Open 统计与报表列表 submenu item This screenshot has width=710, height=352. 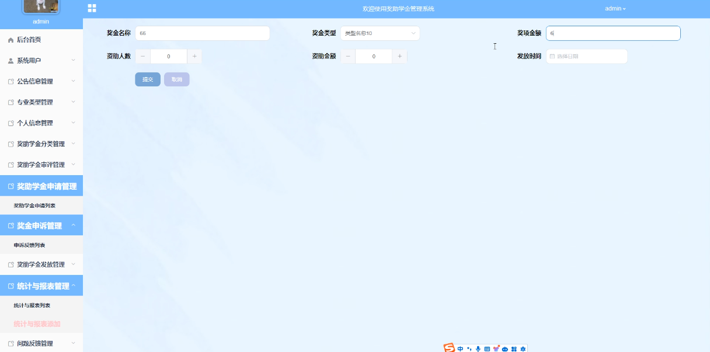[41, 305]
